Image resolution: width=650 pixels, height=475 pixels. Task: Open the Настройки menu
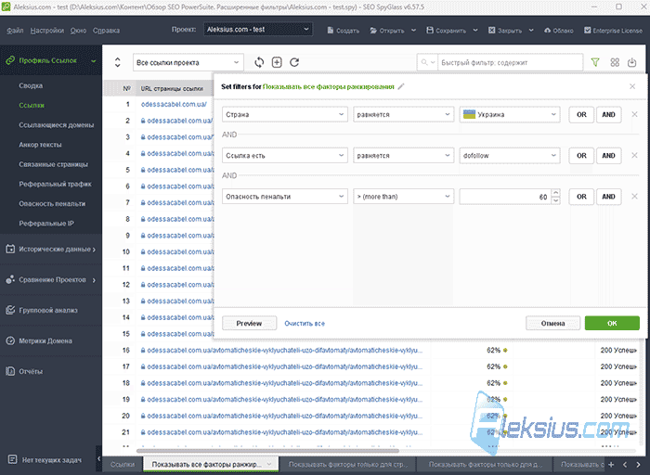47,31
